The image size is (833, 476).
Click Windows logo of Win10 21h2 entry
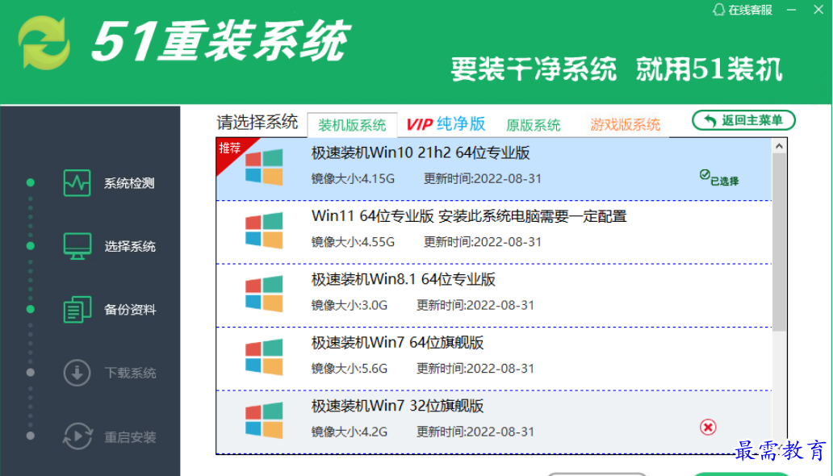[x=264, y=167]
